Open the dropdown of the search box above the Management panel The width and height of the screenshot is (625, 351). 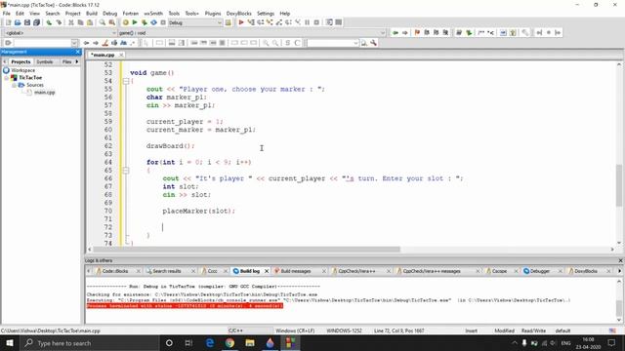[74, 43]
